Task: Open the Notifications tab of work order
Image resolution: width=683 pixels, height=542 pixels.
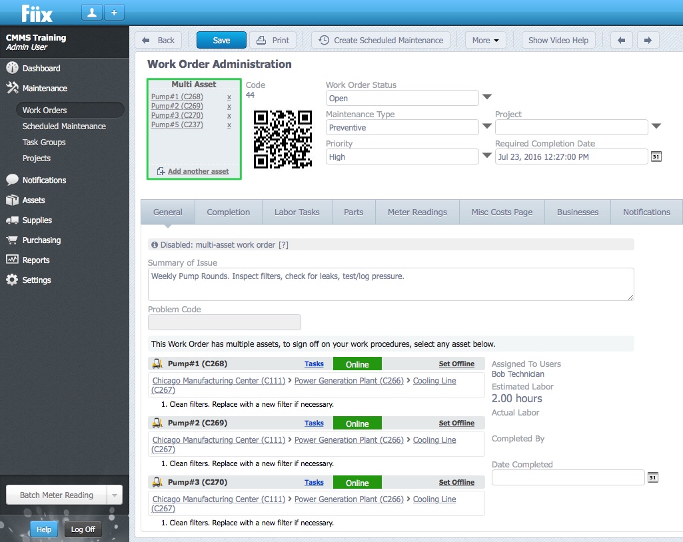Action: point(646,212)
